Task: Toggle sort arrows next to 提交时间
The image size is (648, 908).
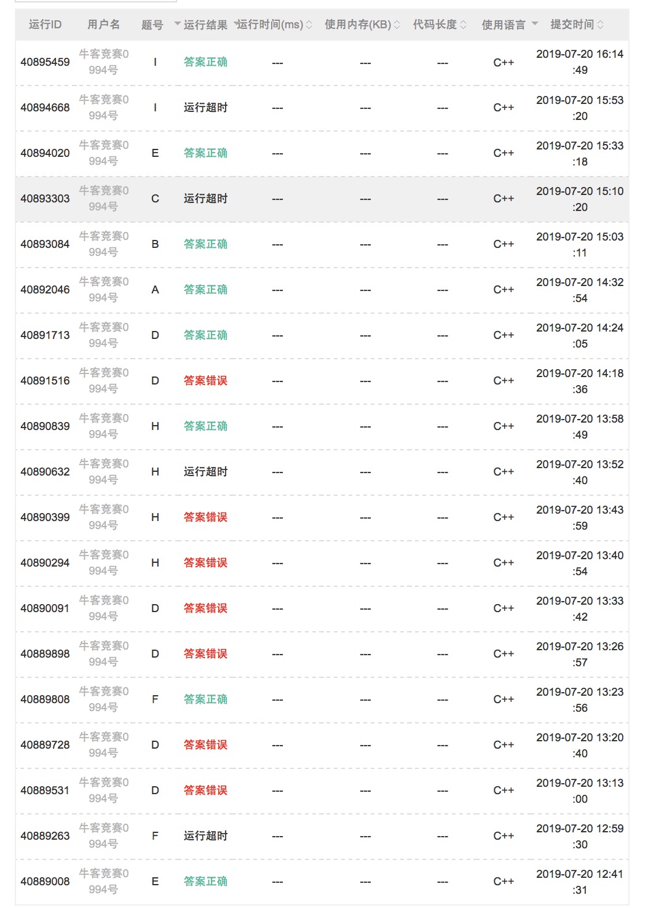Action: pyautogui.click(x=601, y=25)
